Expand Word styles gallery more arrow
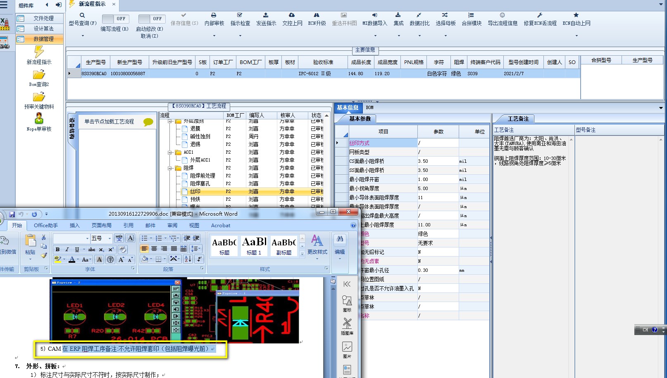 tap(302, 254)
